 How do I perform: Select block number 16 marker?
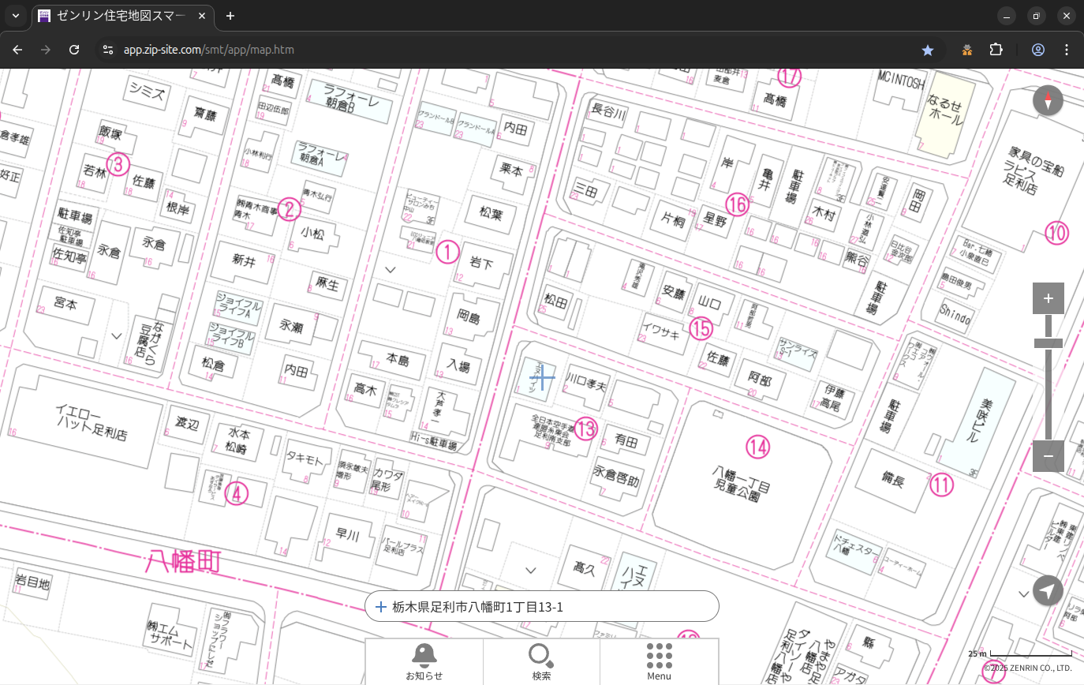[737, 204]
